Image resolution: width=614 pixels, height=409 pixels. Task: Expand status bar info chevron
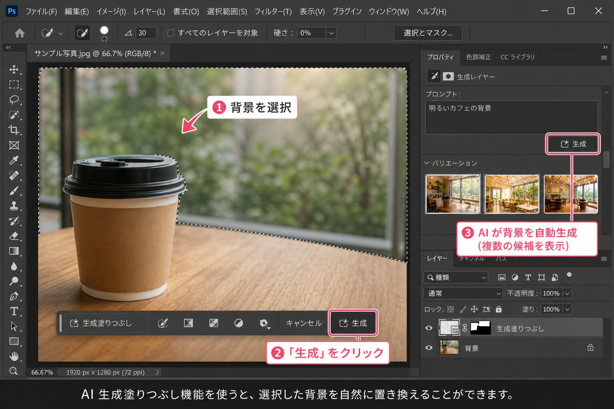point(157,372)
